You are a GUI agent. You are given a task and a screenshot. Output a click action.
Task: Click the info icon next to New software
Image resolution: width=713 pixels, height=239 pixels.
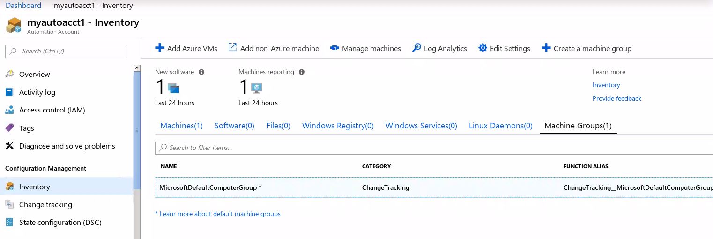click(201, 72)
